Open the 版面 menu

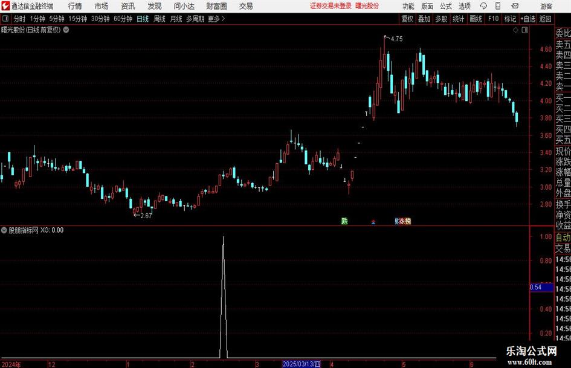(427, 6)
